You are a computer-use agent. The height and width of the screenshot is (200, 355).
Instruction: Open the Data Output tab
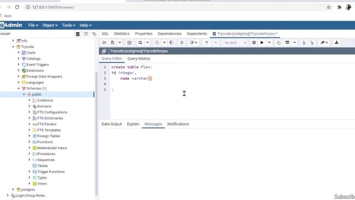111,124
